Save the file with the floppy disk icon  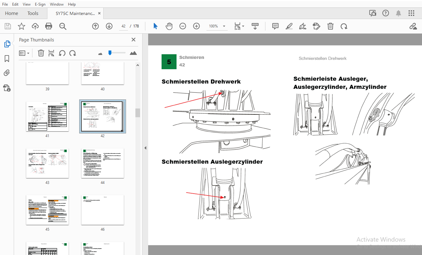tap(7, 26)
